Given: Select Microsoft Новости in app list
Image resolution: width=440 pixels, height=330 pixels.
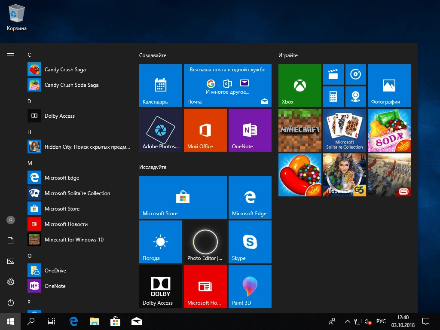Looking at the screenshot, I should (79, 224).
